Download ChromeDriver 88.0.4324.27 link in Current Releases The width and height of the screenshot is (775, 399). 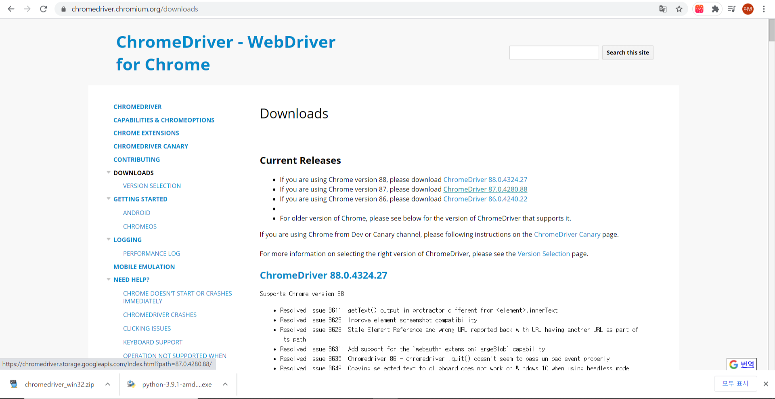click(x=485, y=180)
